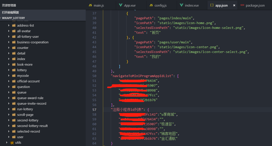272x146 pixels.
Task: Expand the address-list folder arrow
Action: tap(9, 26)
